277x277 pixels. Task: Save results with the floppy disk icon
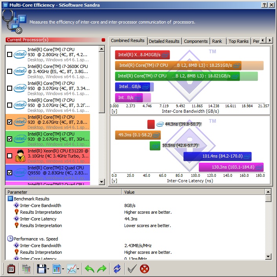42,269
